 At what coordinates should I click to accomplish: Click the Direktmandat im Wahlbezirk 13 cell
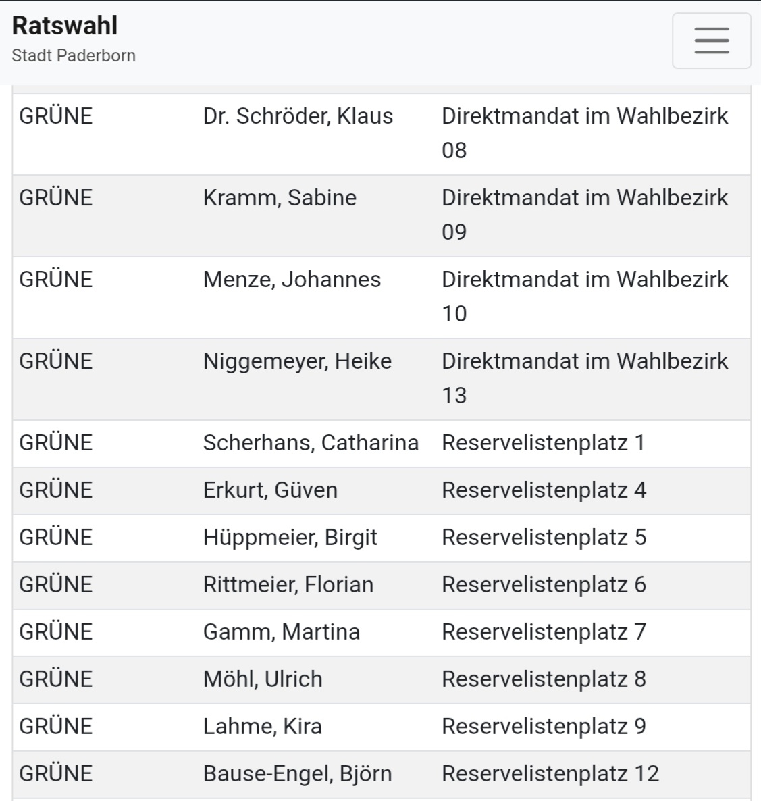click(585, 378)
